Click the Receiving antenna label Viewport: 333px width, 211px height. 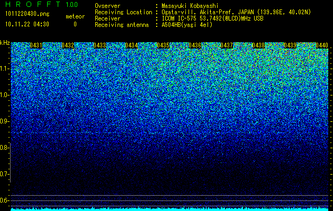pyautogui.click(x=122, y=25)
